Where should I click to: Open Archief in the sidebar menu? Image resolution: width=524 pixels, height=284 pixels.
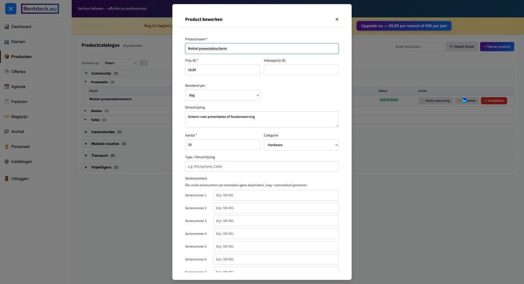tap(17, 132)
